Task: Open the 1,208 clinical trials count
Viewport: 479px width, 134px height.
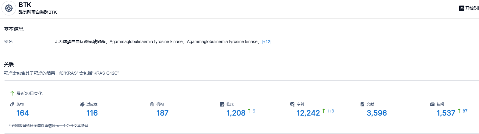Action: click(236, 113)
